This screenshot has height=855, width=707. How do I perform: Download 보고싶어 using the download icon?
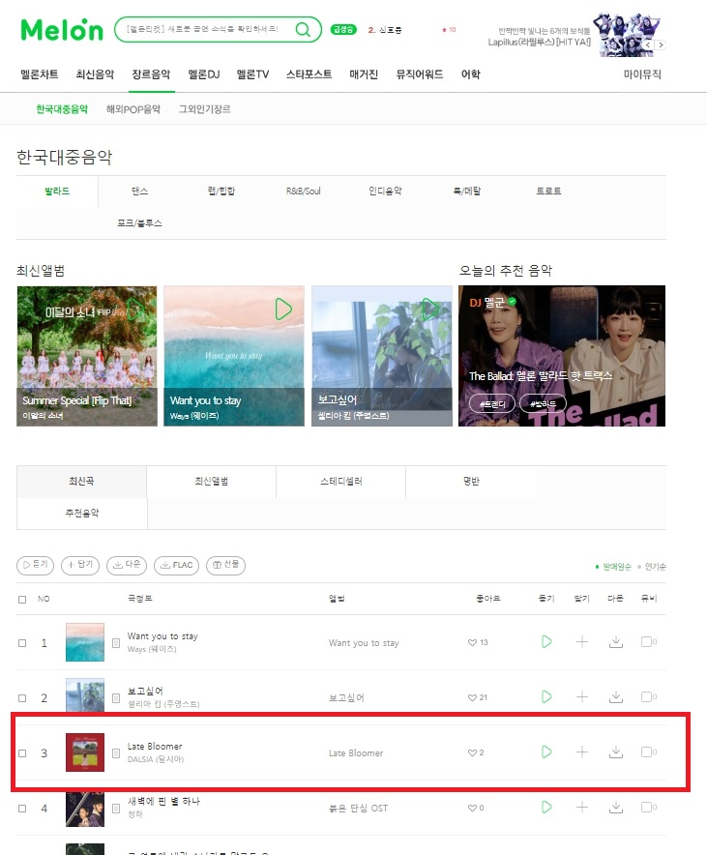615,697
